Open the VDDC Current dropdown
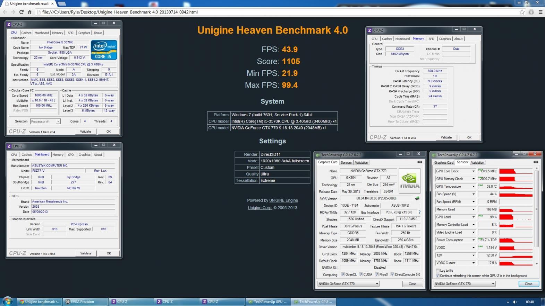This screenshot has height=306, width=545. (x=473, y=263)
